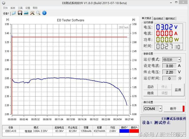
Task: Click the 启动 start button
Action: [x=150, y=87]
